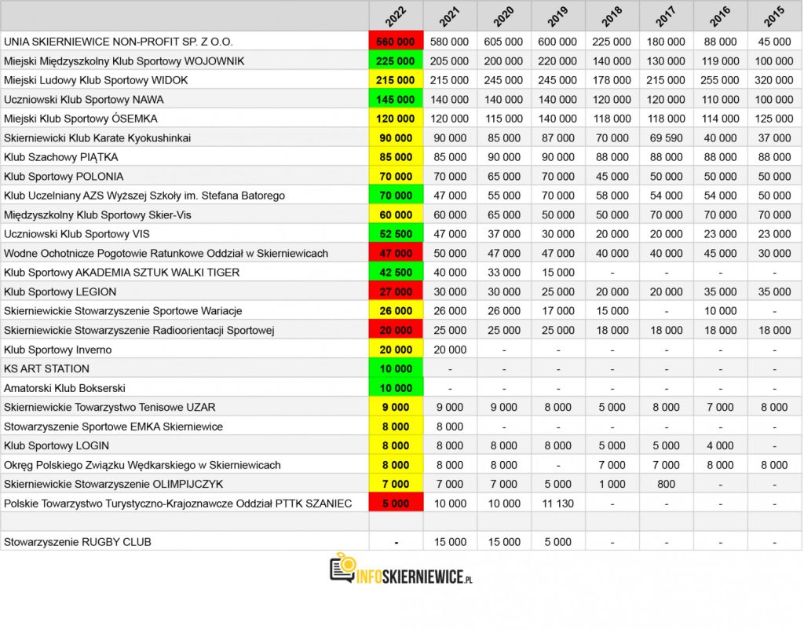The height and width of the screenshot is (630, 804).
Task: Click the 69 590 value
Action: point(666,138)
